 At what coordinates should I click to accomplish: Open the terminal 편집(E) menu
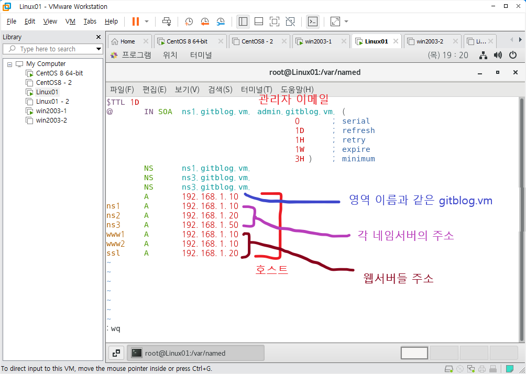click(155, 90)
